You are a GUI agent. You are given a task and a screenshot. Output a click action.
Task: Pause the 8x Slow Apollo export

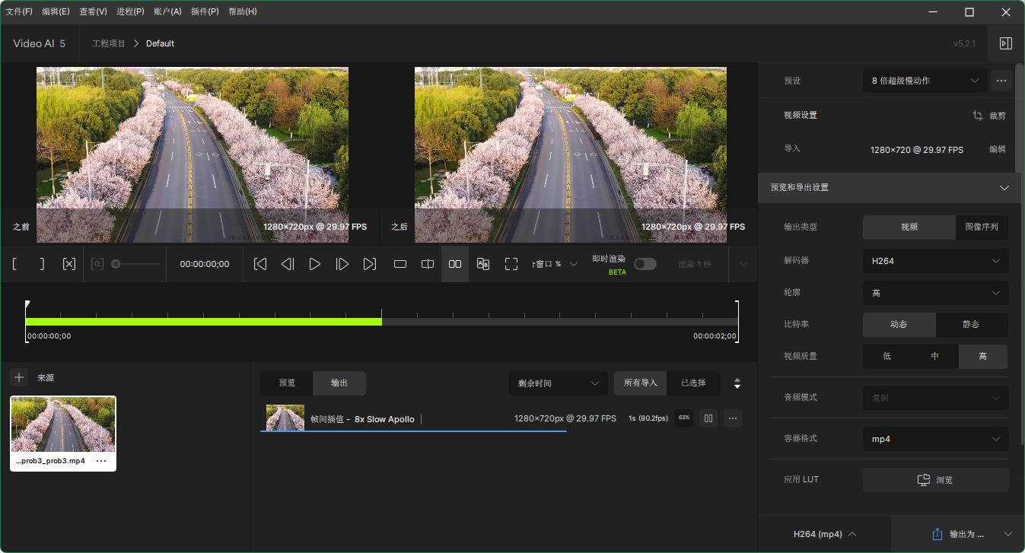tap(708, 418)
